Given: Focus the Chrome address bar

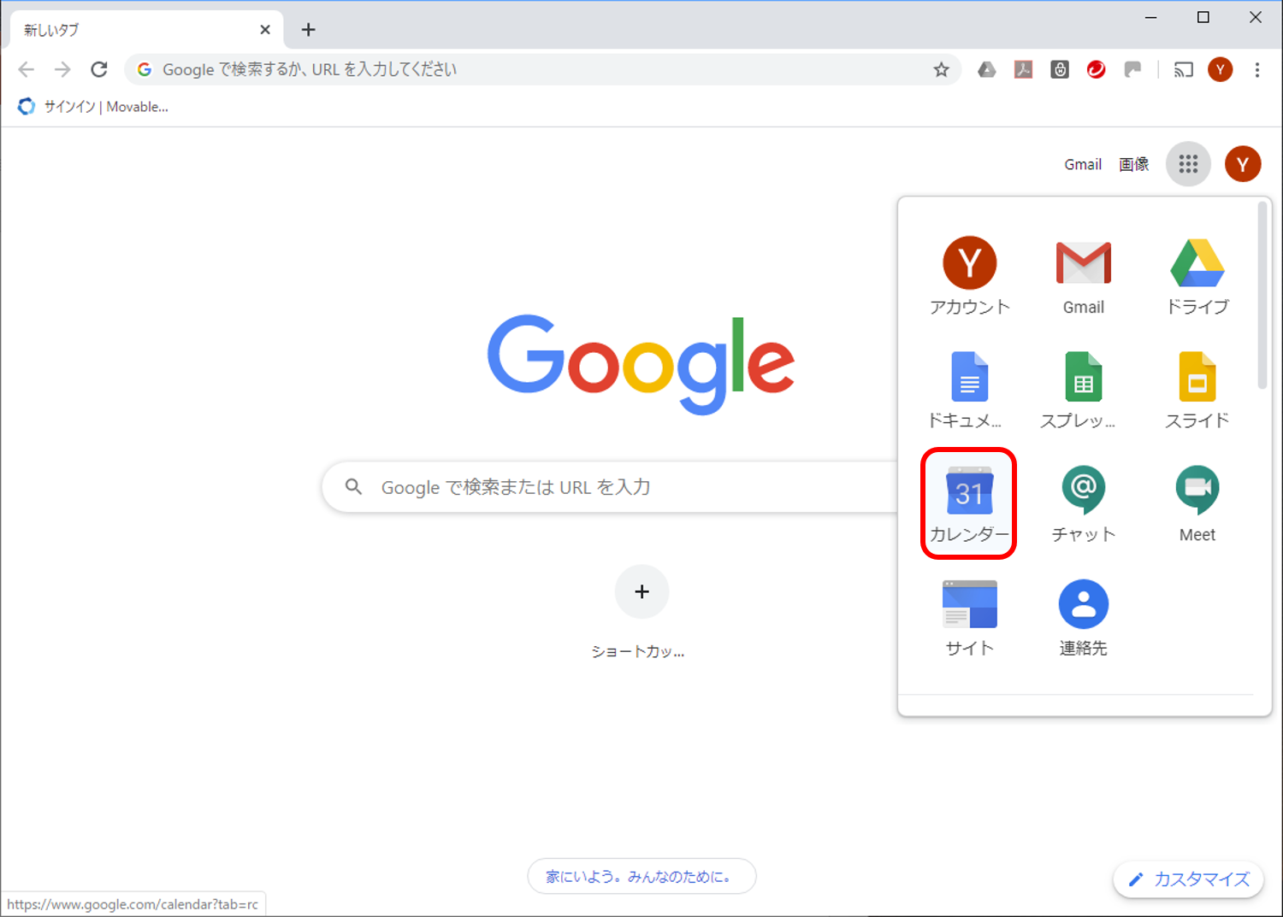Looking at the screenshot, I should [x=542, y=70].
